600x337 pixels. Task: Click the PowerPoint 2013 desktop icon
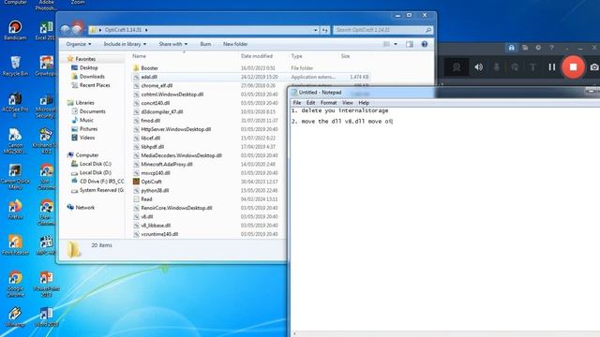coord(46,284)
